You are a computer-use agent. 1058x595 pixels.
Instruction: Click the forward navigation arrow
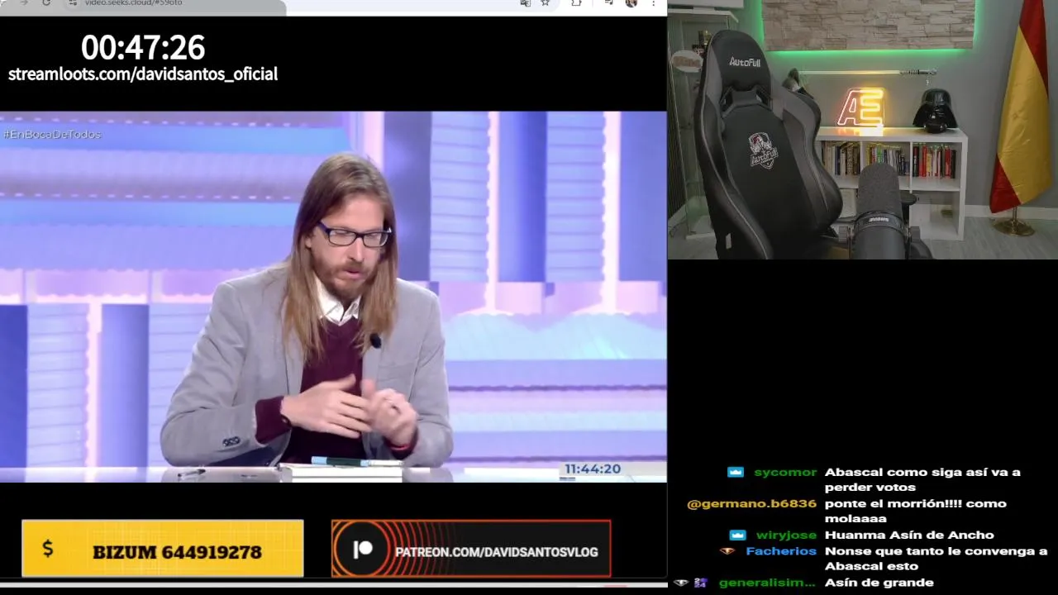[23, 3]
